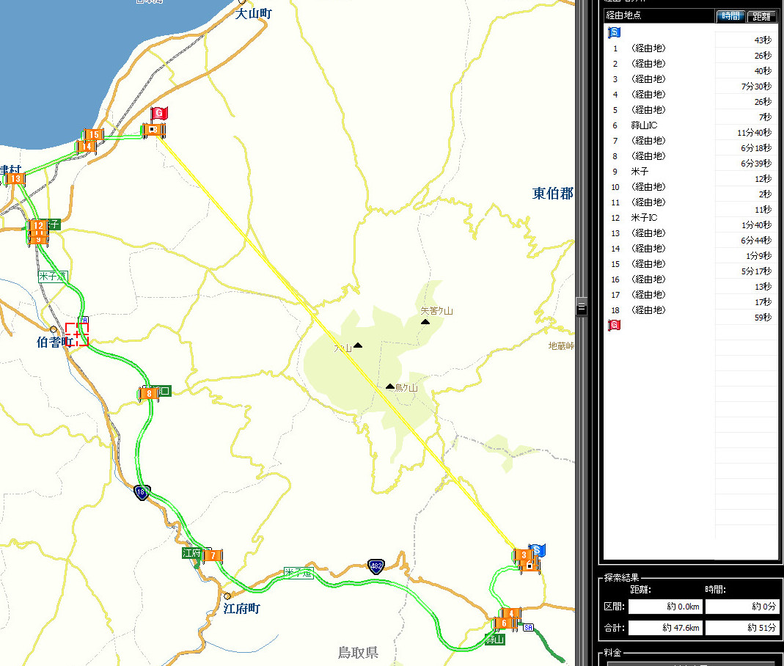This screenshot has height=666, width=784.
Task: Select waypoint marker 15 on the map
Action: [93, 134]
